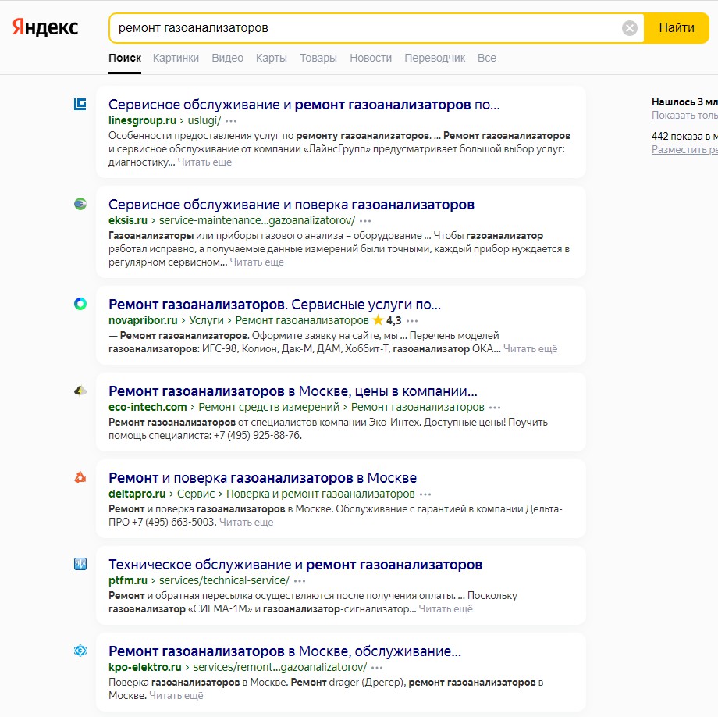Open result 'Техническое обслуживание и ремонт газоанализаторов'
This screenshot has width=718, height=717.
[295, 565]
